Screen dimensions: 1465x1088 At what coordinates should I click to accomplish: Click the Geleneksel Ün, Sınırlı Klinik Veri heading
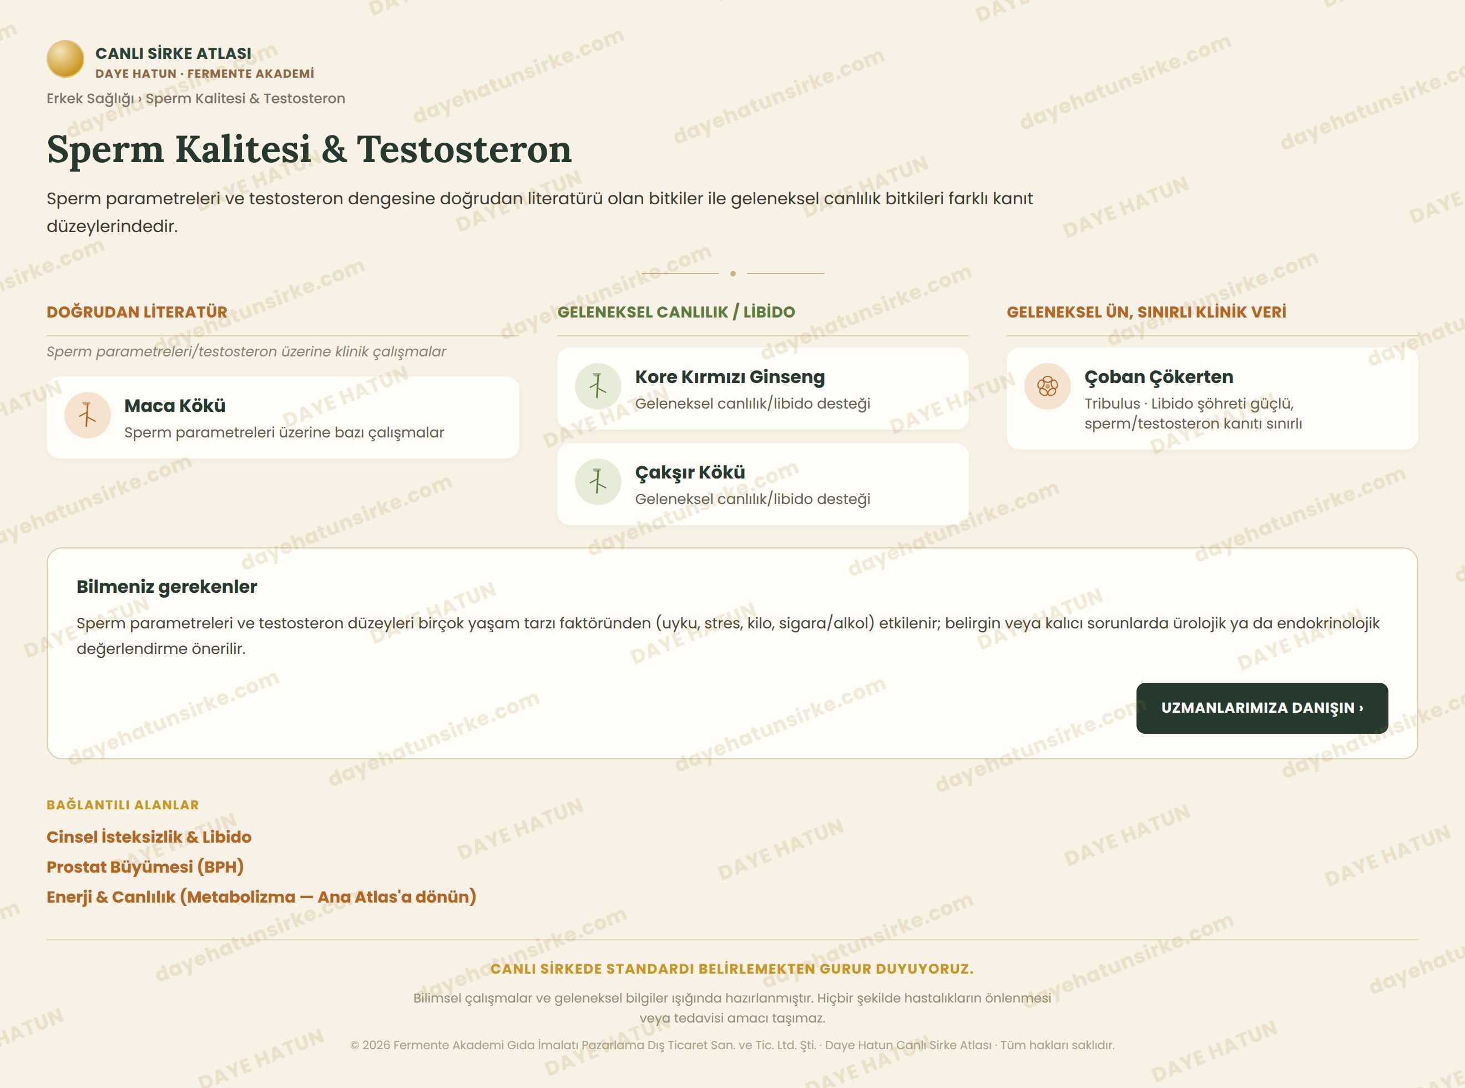[1146, 312]
